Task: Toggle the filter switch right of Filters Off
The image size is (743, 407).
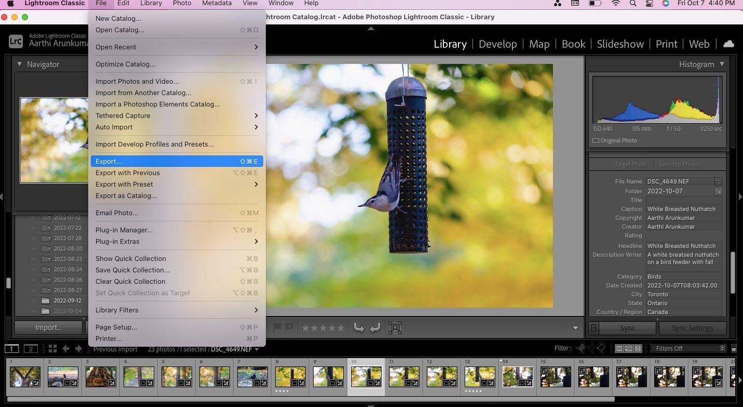Action: click(734, 349)
